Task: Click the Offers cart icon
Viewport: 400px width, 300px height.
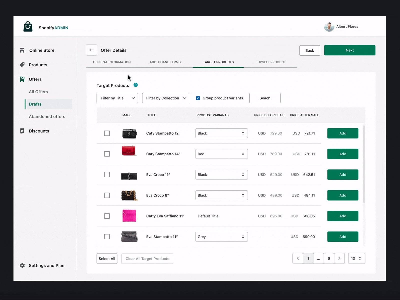Action: pyautogui.click(x=22, y=79)
